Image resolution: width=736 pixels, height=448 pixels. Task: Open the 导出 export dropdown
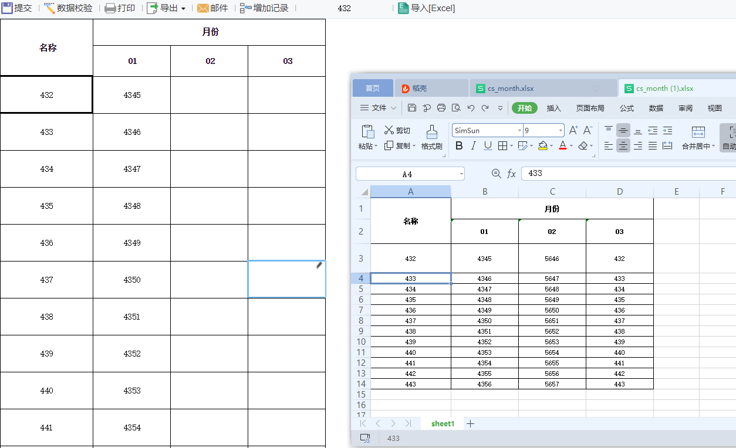pos(166,8)
